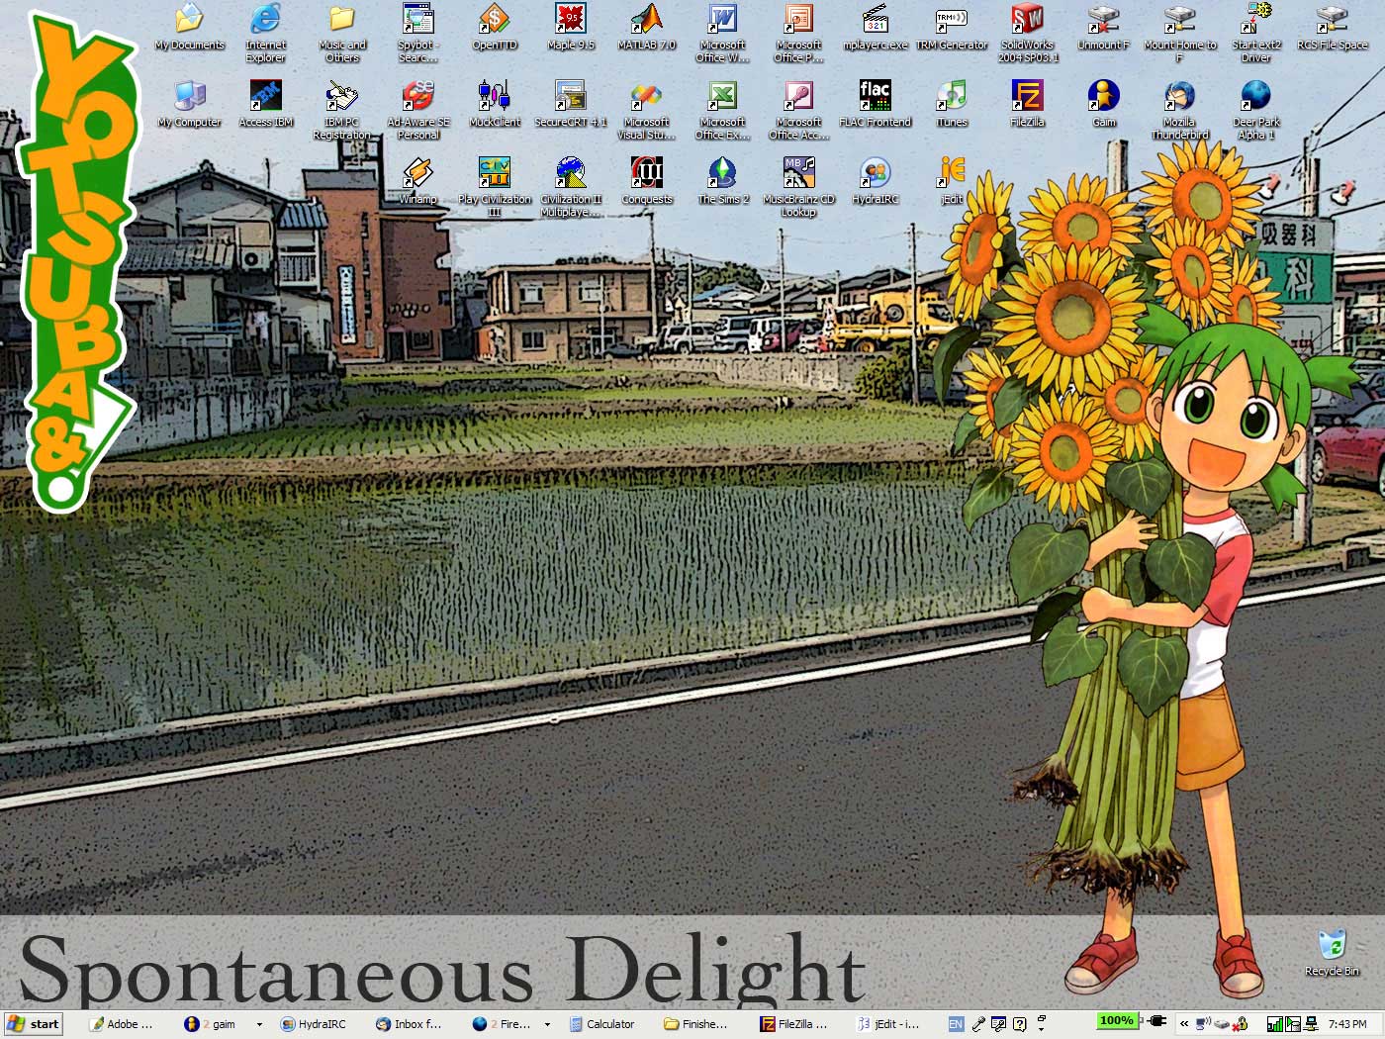The height and width of the screenshot is (1039, 1385).
Task: Select the Winamp desktop shortcut
Action: pos(418,181)
